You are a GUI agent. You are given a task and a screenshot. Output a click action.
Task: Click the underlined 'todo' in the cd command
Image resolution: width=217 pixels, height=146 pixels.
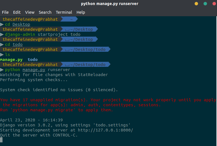18,44
